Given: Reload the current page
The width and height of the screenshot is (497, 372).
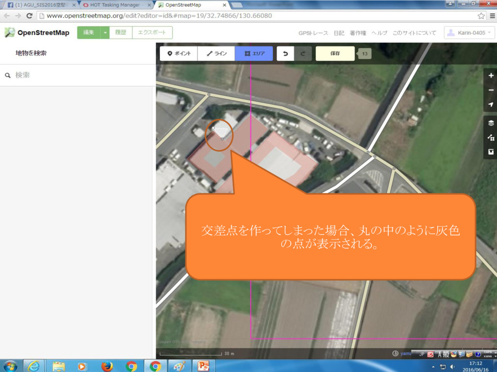Looking at the screenshot, I should click(29, 16).
